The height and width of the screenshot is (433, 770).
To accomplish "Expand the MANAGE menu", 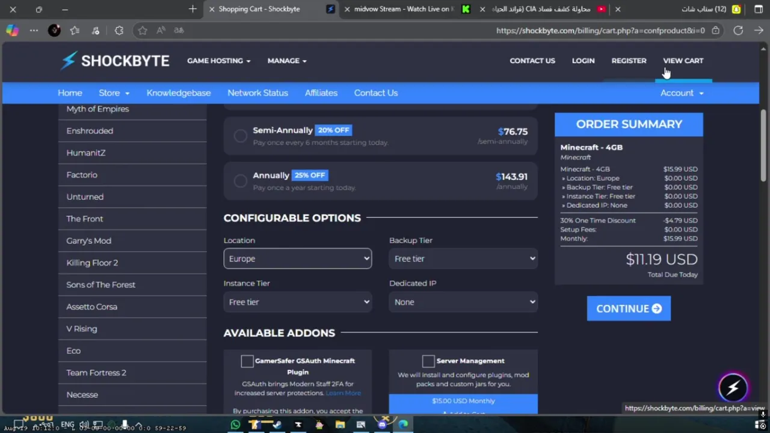I will 287,61.
